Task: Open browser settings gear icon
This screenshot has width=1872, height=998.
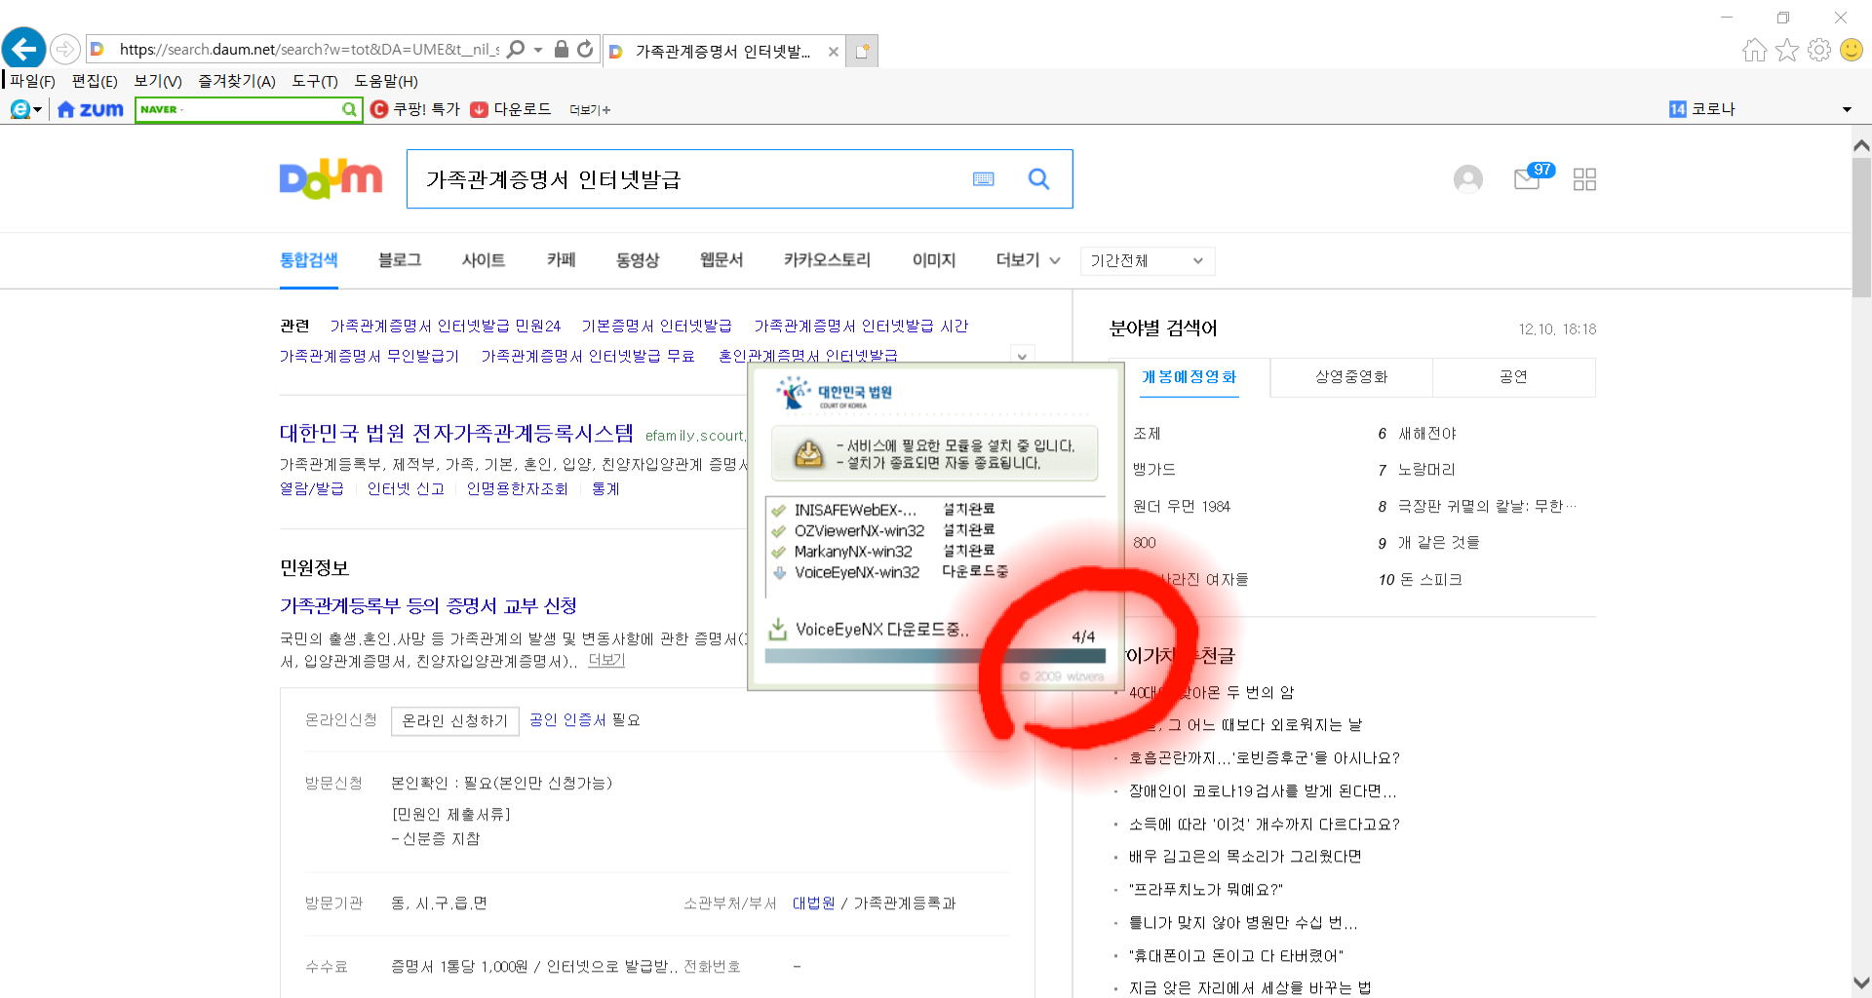Action: pos(1819,50)
